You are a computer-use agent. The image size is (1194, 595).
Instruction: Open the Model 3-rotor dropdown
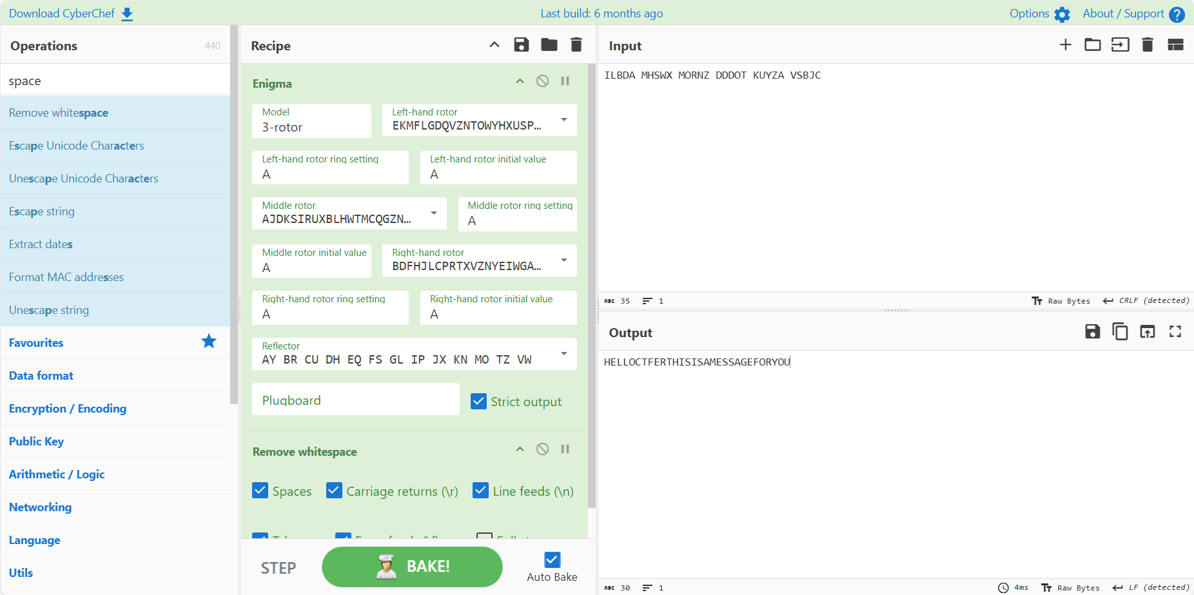[x=311, y=121]
